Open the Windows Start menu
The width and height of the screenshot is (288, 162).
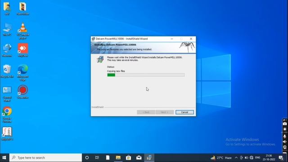(x=4, y=157)
